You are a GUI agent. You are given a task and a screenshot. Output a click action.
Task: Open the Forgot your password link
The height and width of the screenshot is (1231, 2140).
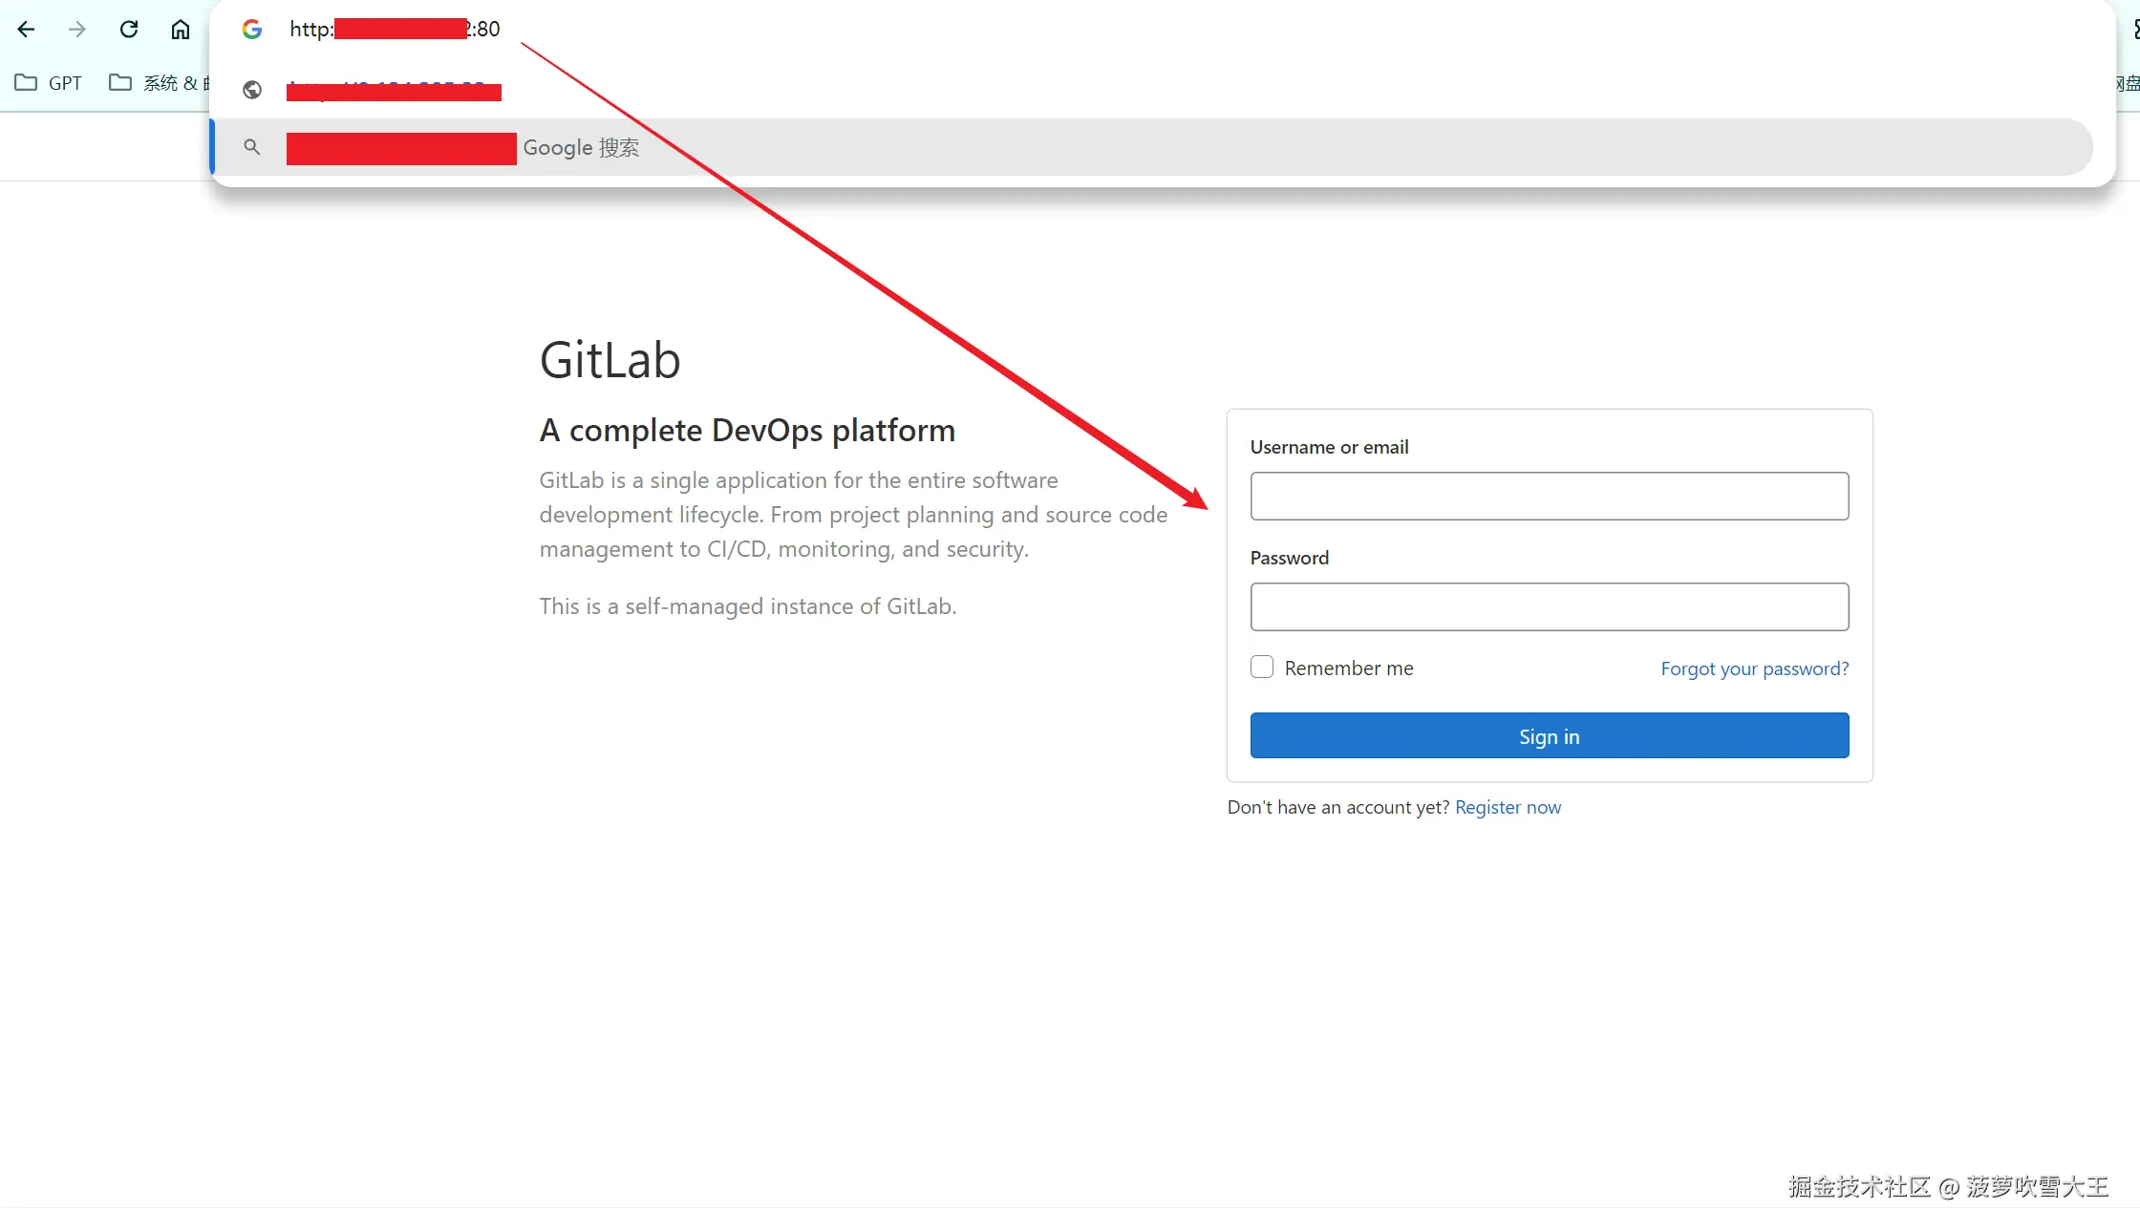1754,669
